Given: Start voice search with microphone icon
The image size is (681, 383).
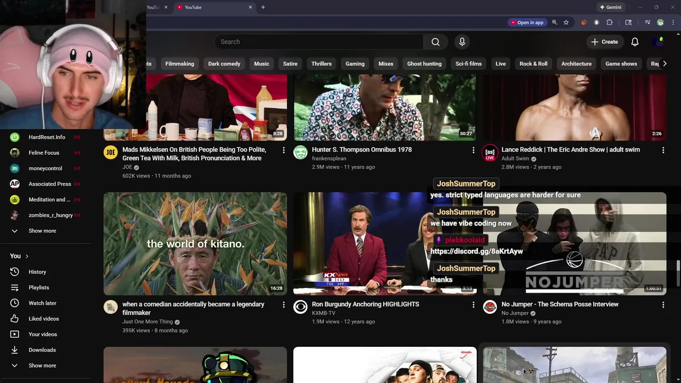Looking at the screenshot, I should 462,42.
